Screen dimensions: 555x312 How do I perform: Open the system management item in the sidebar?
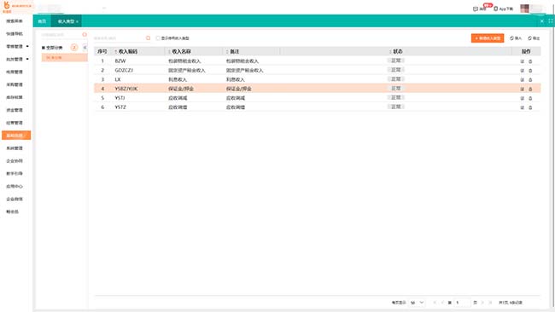15,148
